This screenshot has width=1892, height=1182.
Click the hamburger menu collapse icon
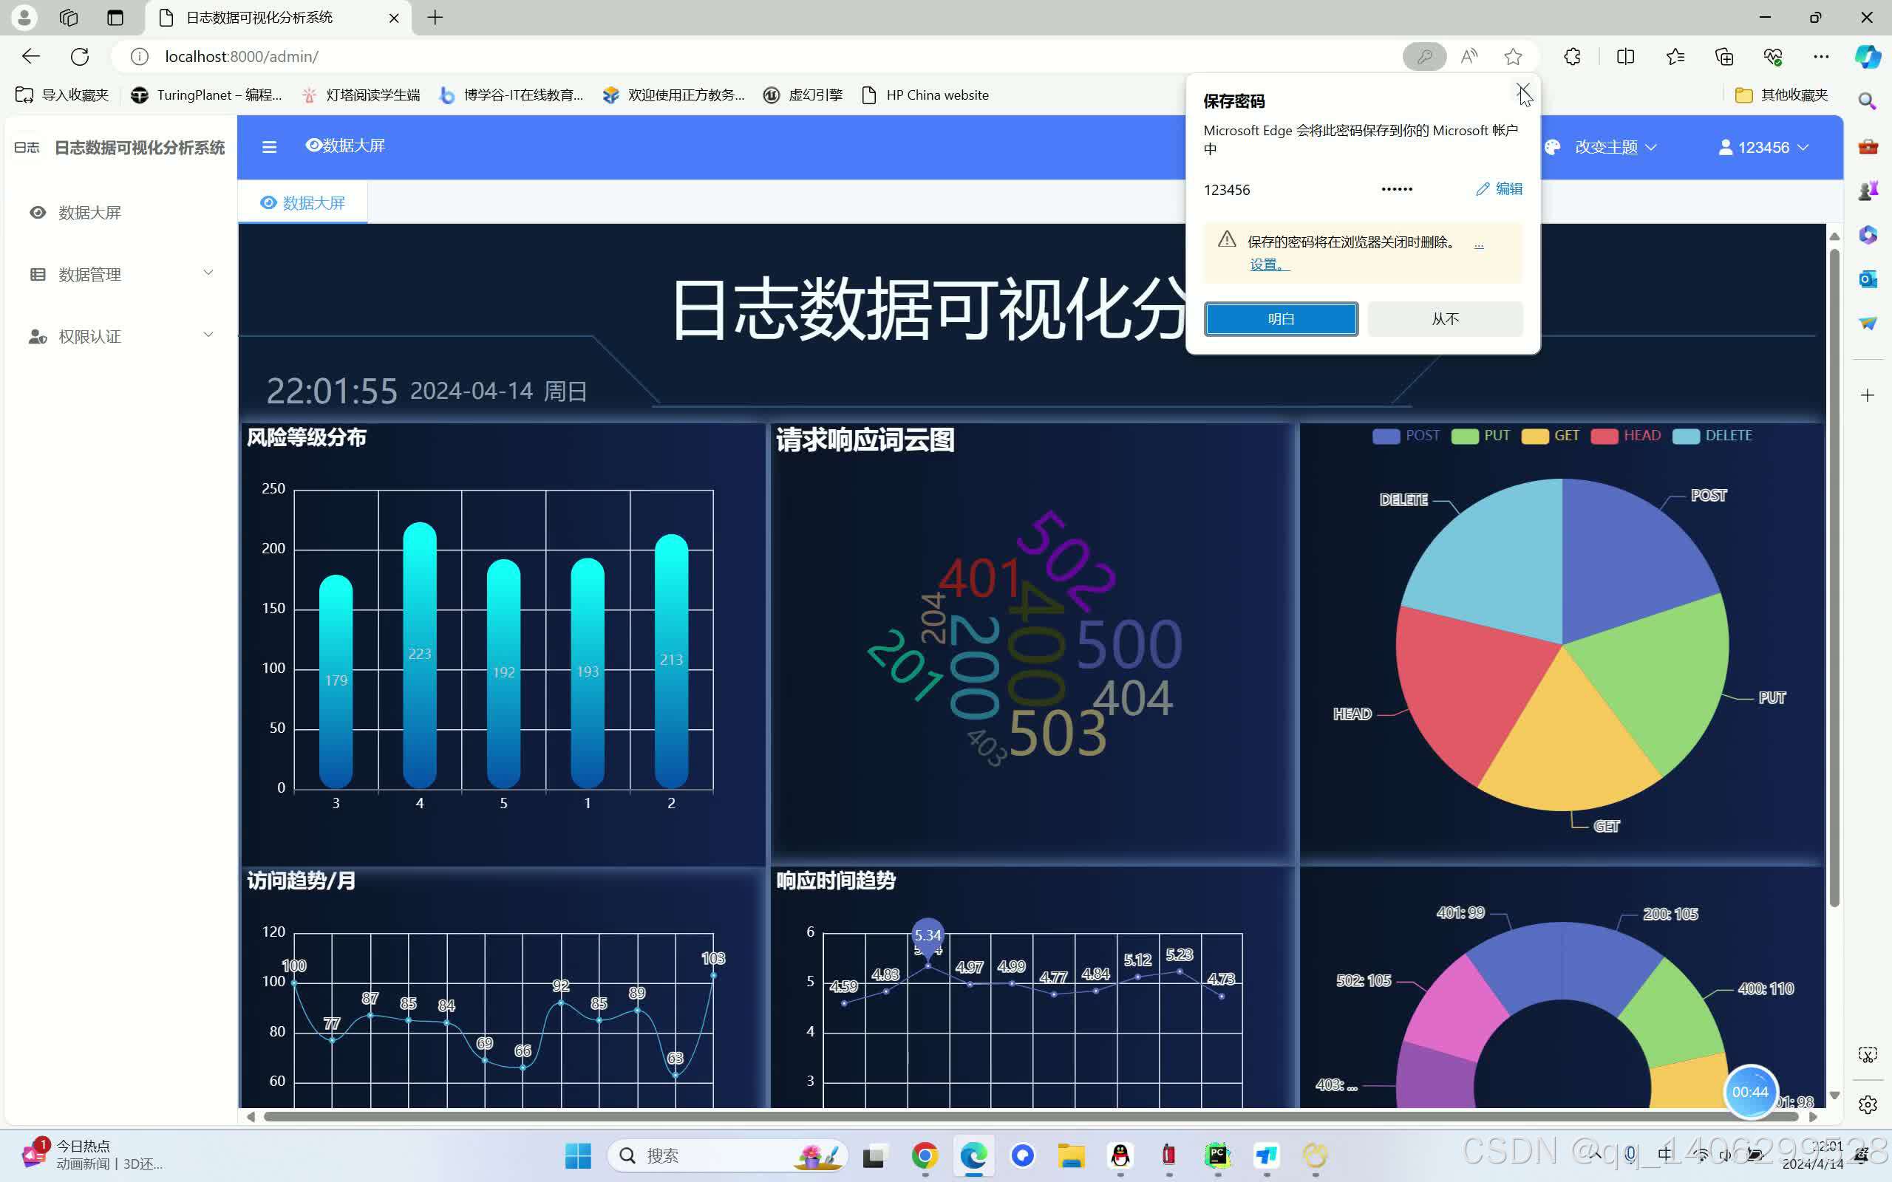click(269, 147)
